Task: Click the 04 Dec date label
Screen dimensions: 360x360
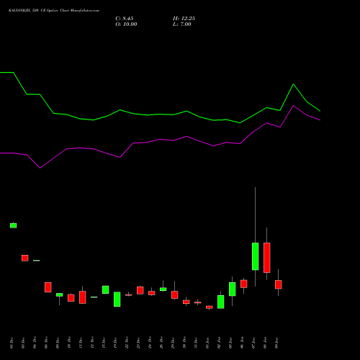Action: tap(35, 343)
